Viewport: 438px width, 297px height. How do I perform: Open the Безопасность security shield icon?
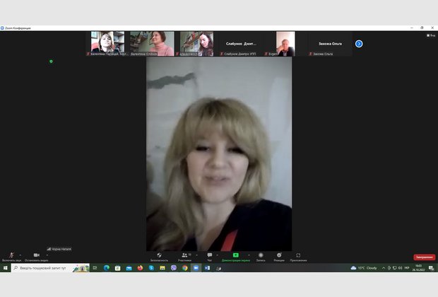click(159, 257)
